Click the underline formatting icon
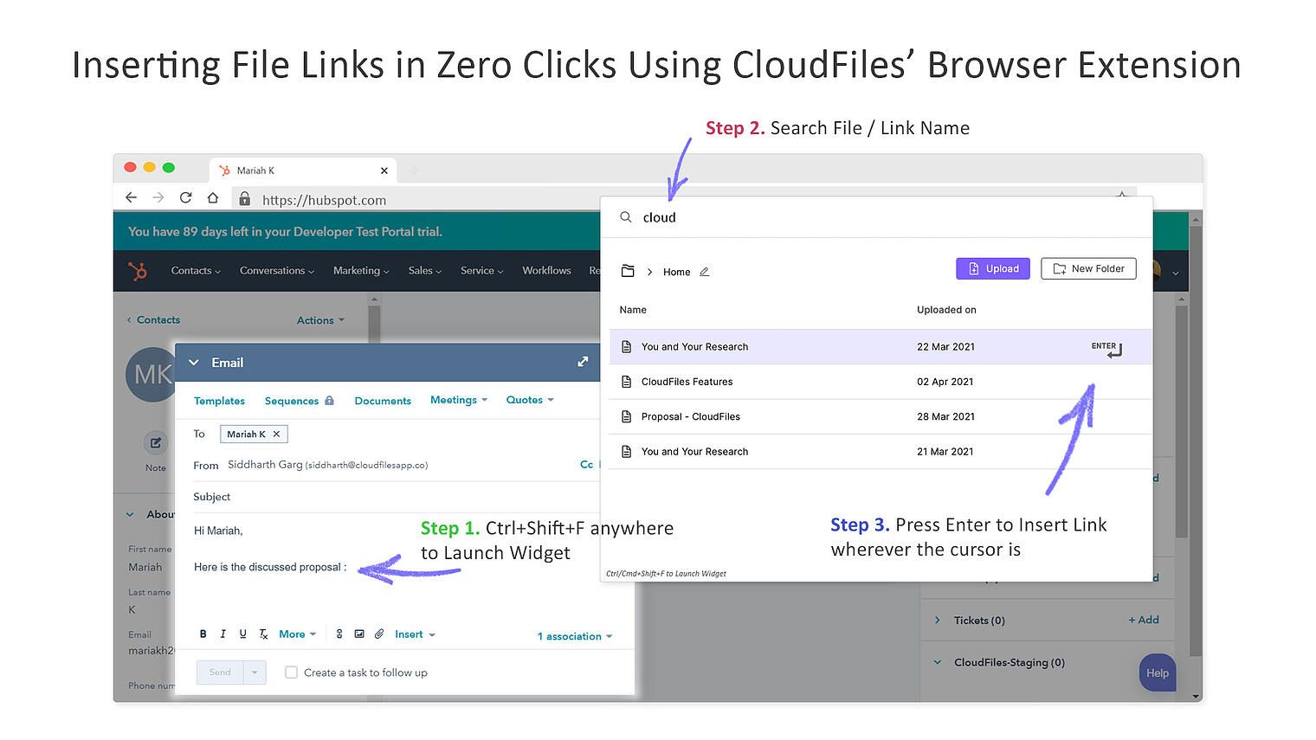 coord(242,634)
